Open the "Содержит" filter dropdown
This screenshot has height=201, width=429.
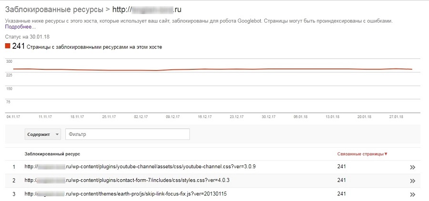tap(43, 134)
